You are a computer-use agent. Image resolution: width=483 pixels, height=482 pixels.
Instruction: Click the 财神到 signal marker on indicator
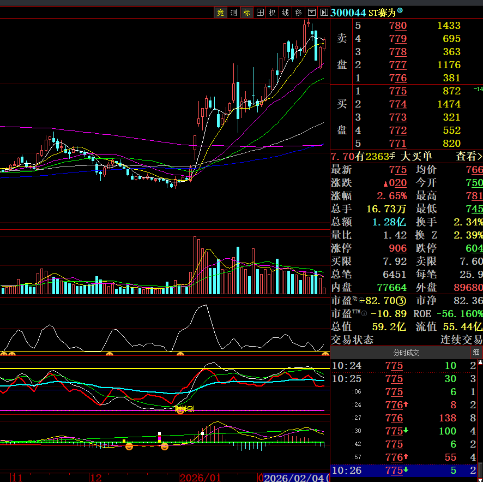(184, 409)
